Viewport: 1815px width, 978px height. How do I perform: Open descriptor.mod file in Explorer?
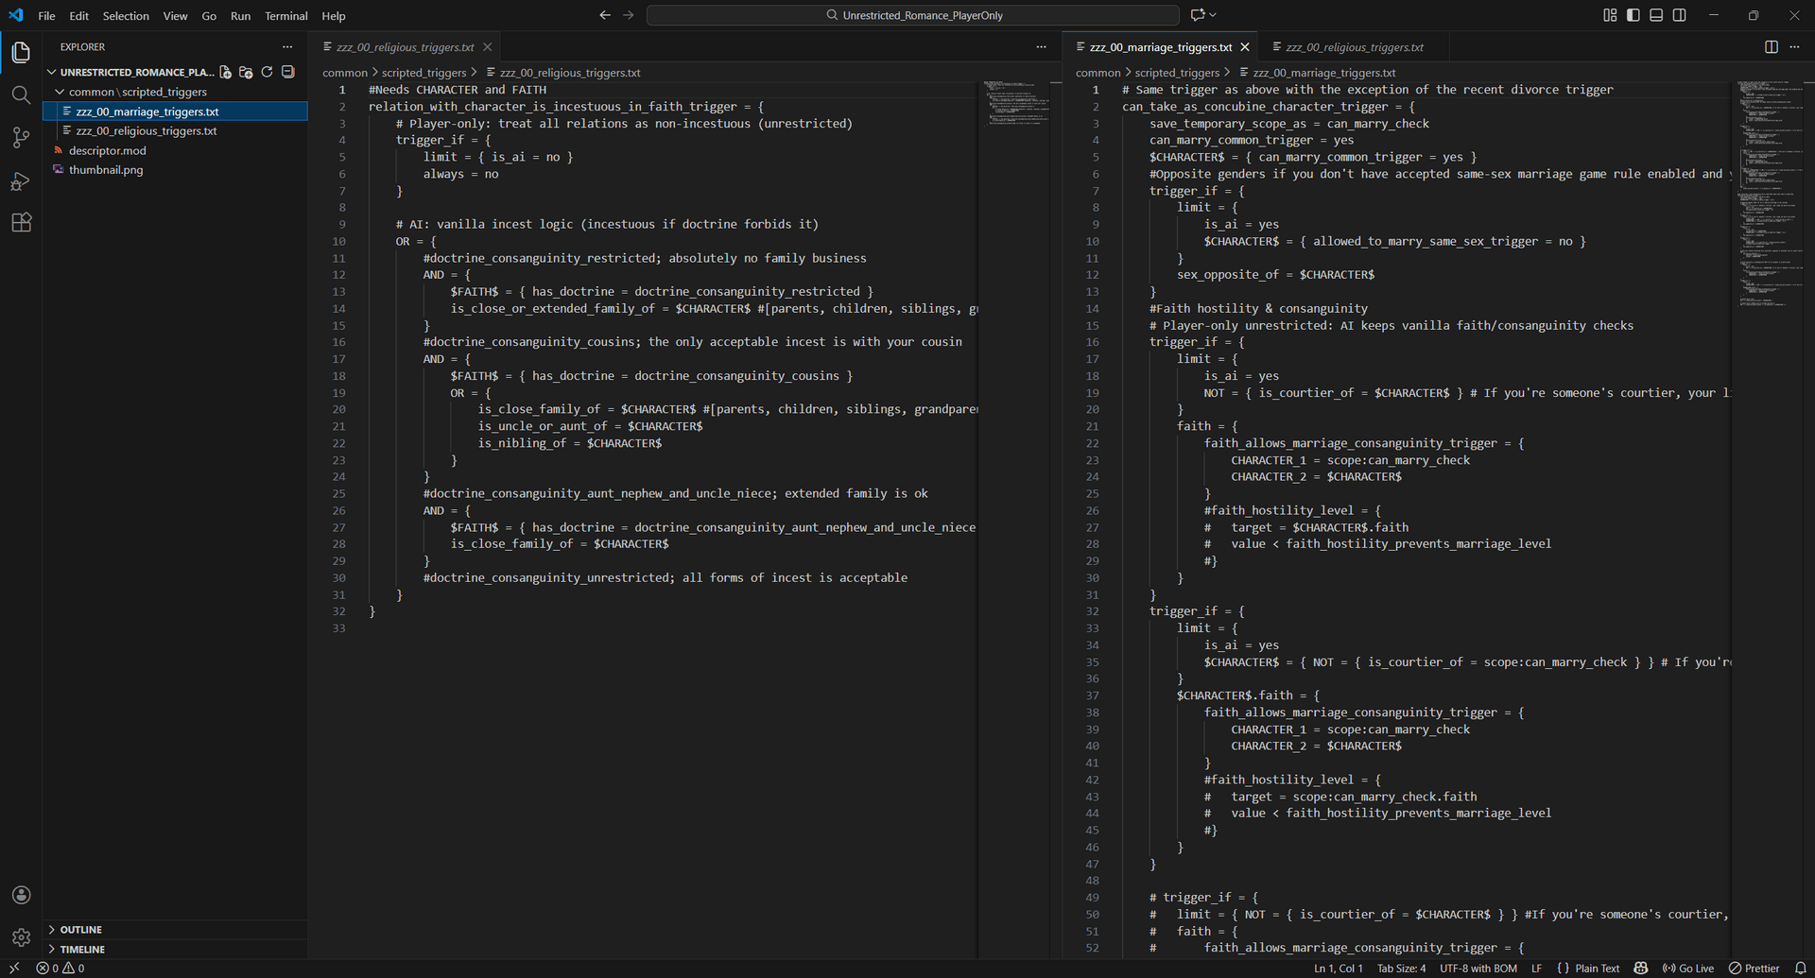[107, 150]
